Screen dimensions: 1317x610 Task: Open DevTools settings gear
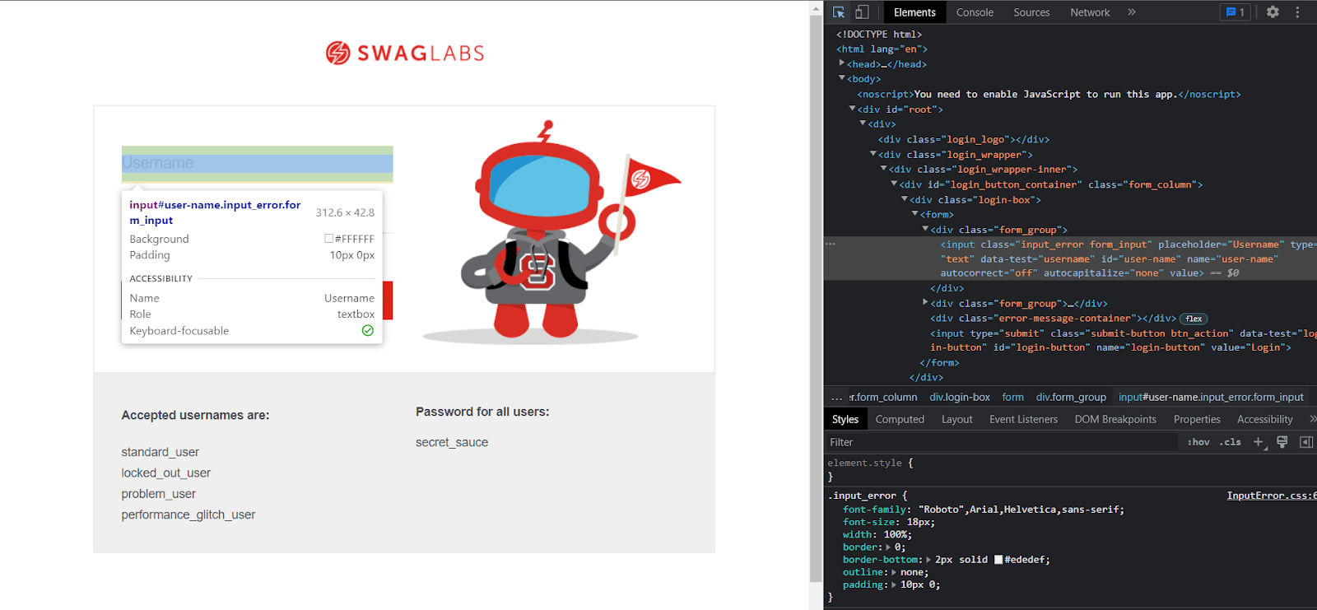pyautogui.click(x=1273, y=12)
